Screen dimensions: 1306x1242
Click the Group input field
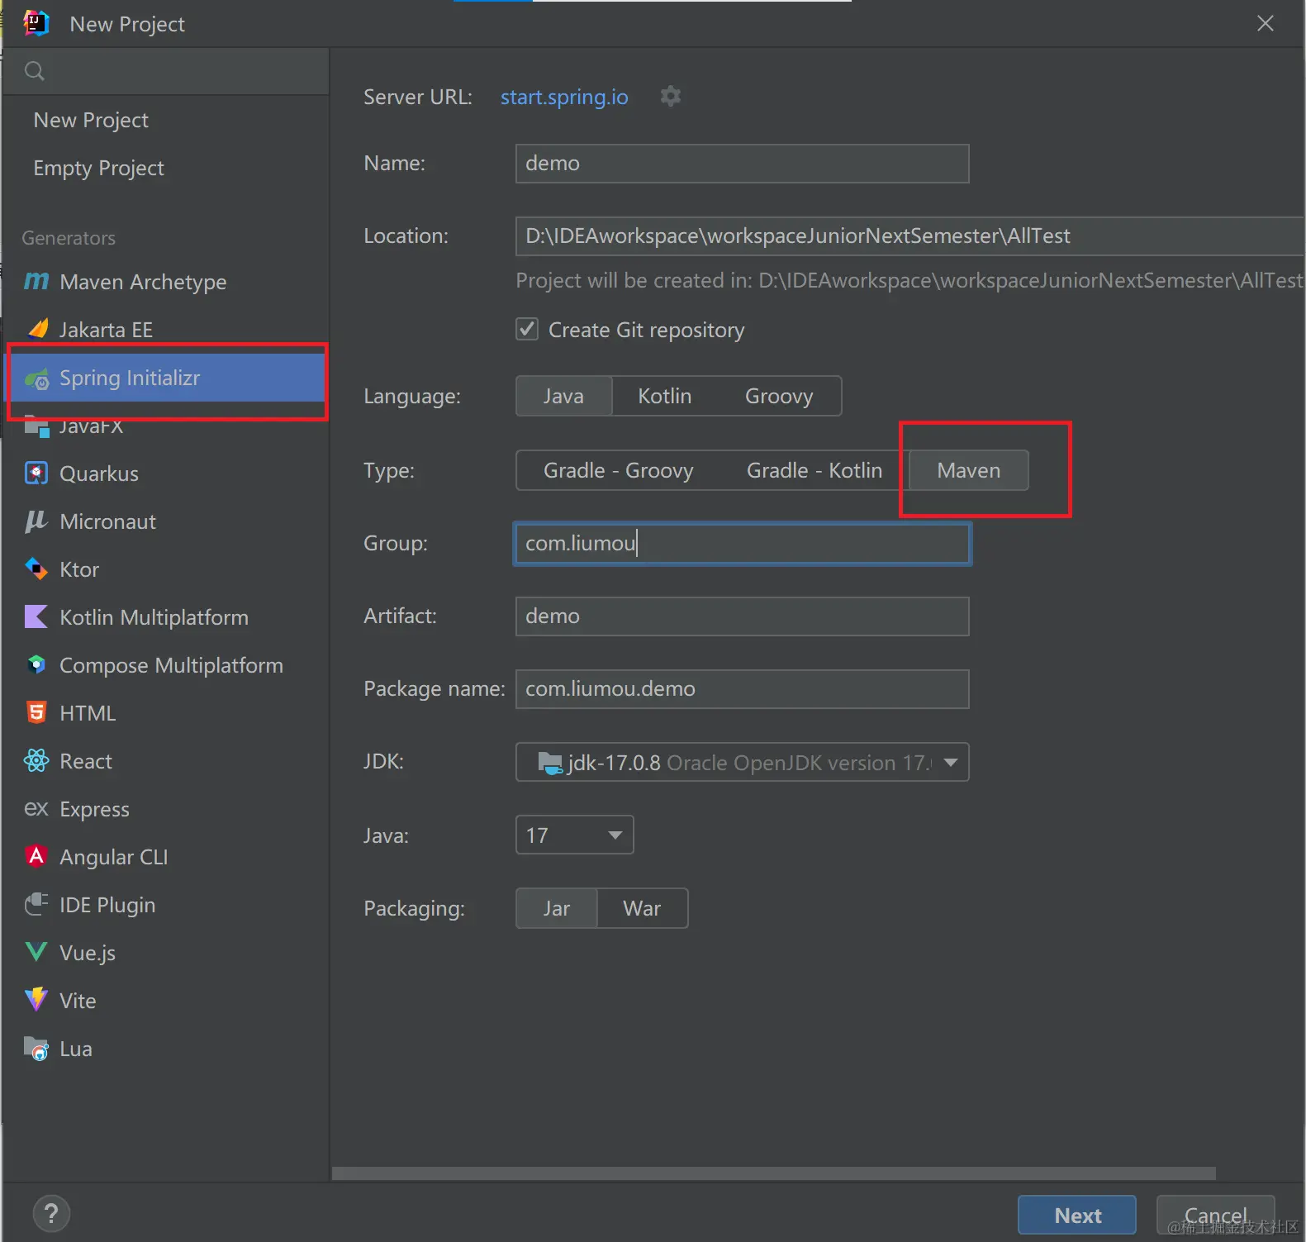743,544
